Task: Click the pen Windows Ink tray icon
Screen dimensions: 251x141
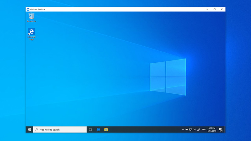Action: (199, 129)
